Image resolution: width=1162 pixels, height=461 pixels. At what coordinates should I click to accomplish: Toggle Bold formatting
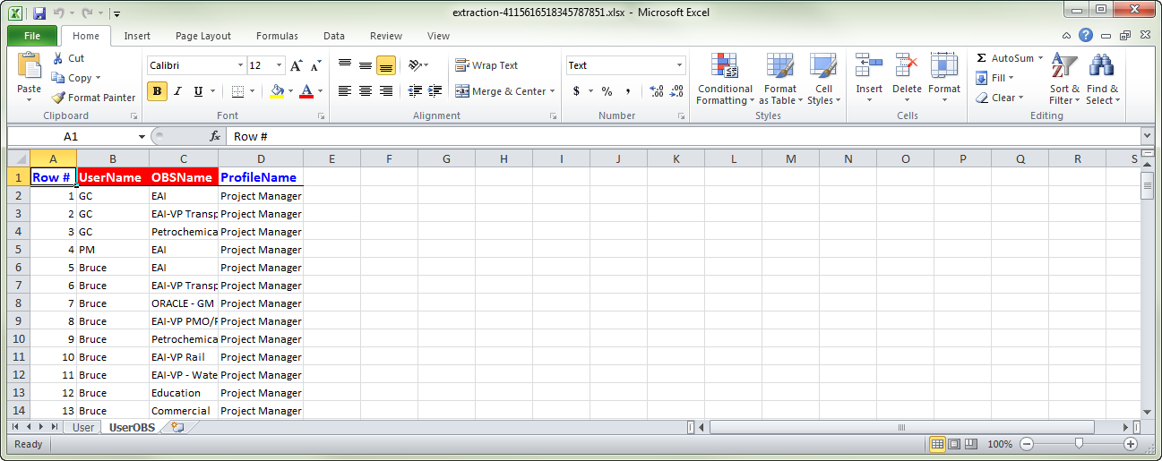click(157, 91)
